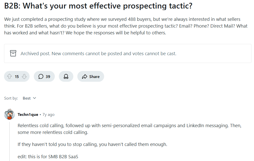This screenshot has width=254, height=161.
Task: Click the archive box icon
Action: pos(13,53)
